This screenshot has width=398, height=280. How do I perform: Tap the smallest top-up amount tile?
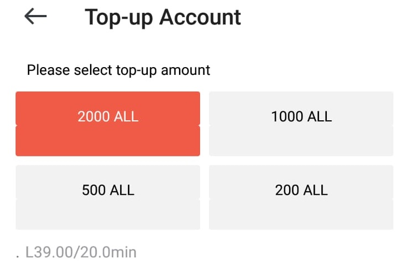coord(301,197)
